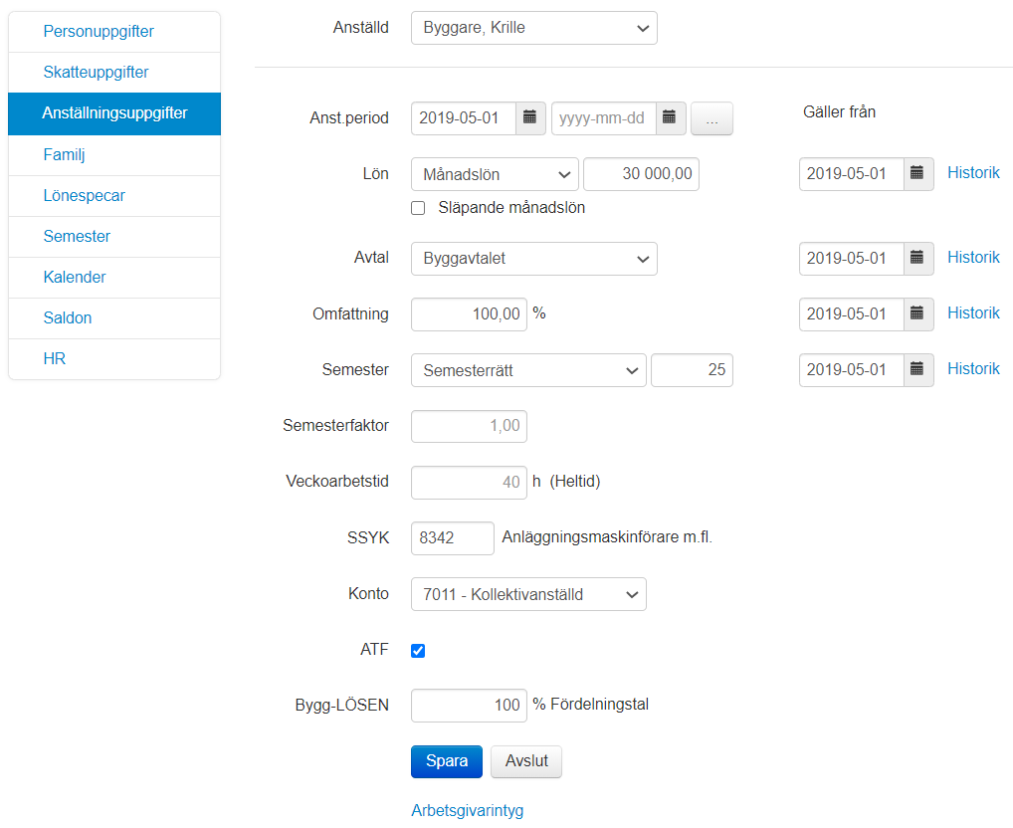This screenshot has height=828, width=1013.
Task: Click Gäller från date field for Omfattning
Action: (x=852, y=313)
